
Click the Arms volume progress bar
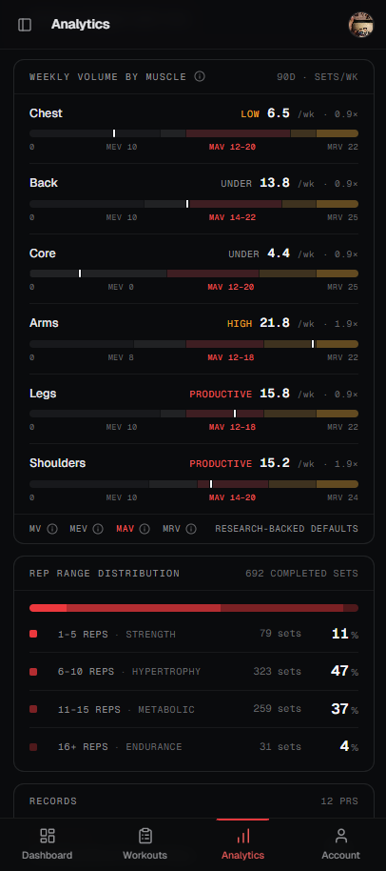click(x=194, y=344)
